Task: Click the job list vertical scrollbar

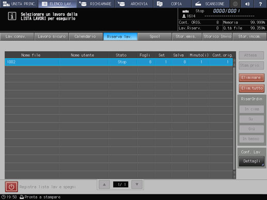Action: coord(234,119)
